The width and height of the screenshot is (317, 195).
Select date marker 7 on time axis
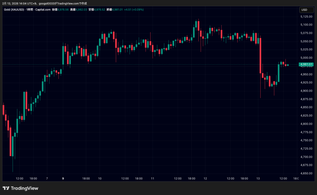(x=47, y=179)
